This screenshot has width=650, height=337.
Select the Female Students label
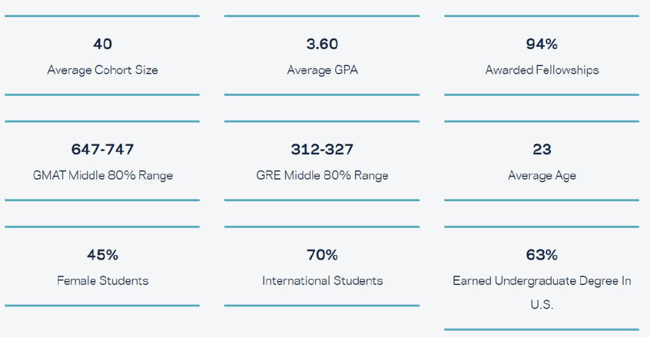(x=102, y=281)
